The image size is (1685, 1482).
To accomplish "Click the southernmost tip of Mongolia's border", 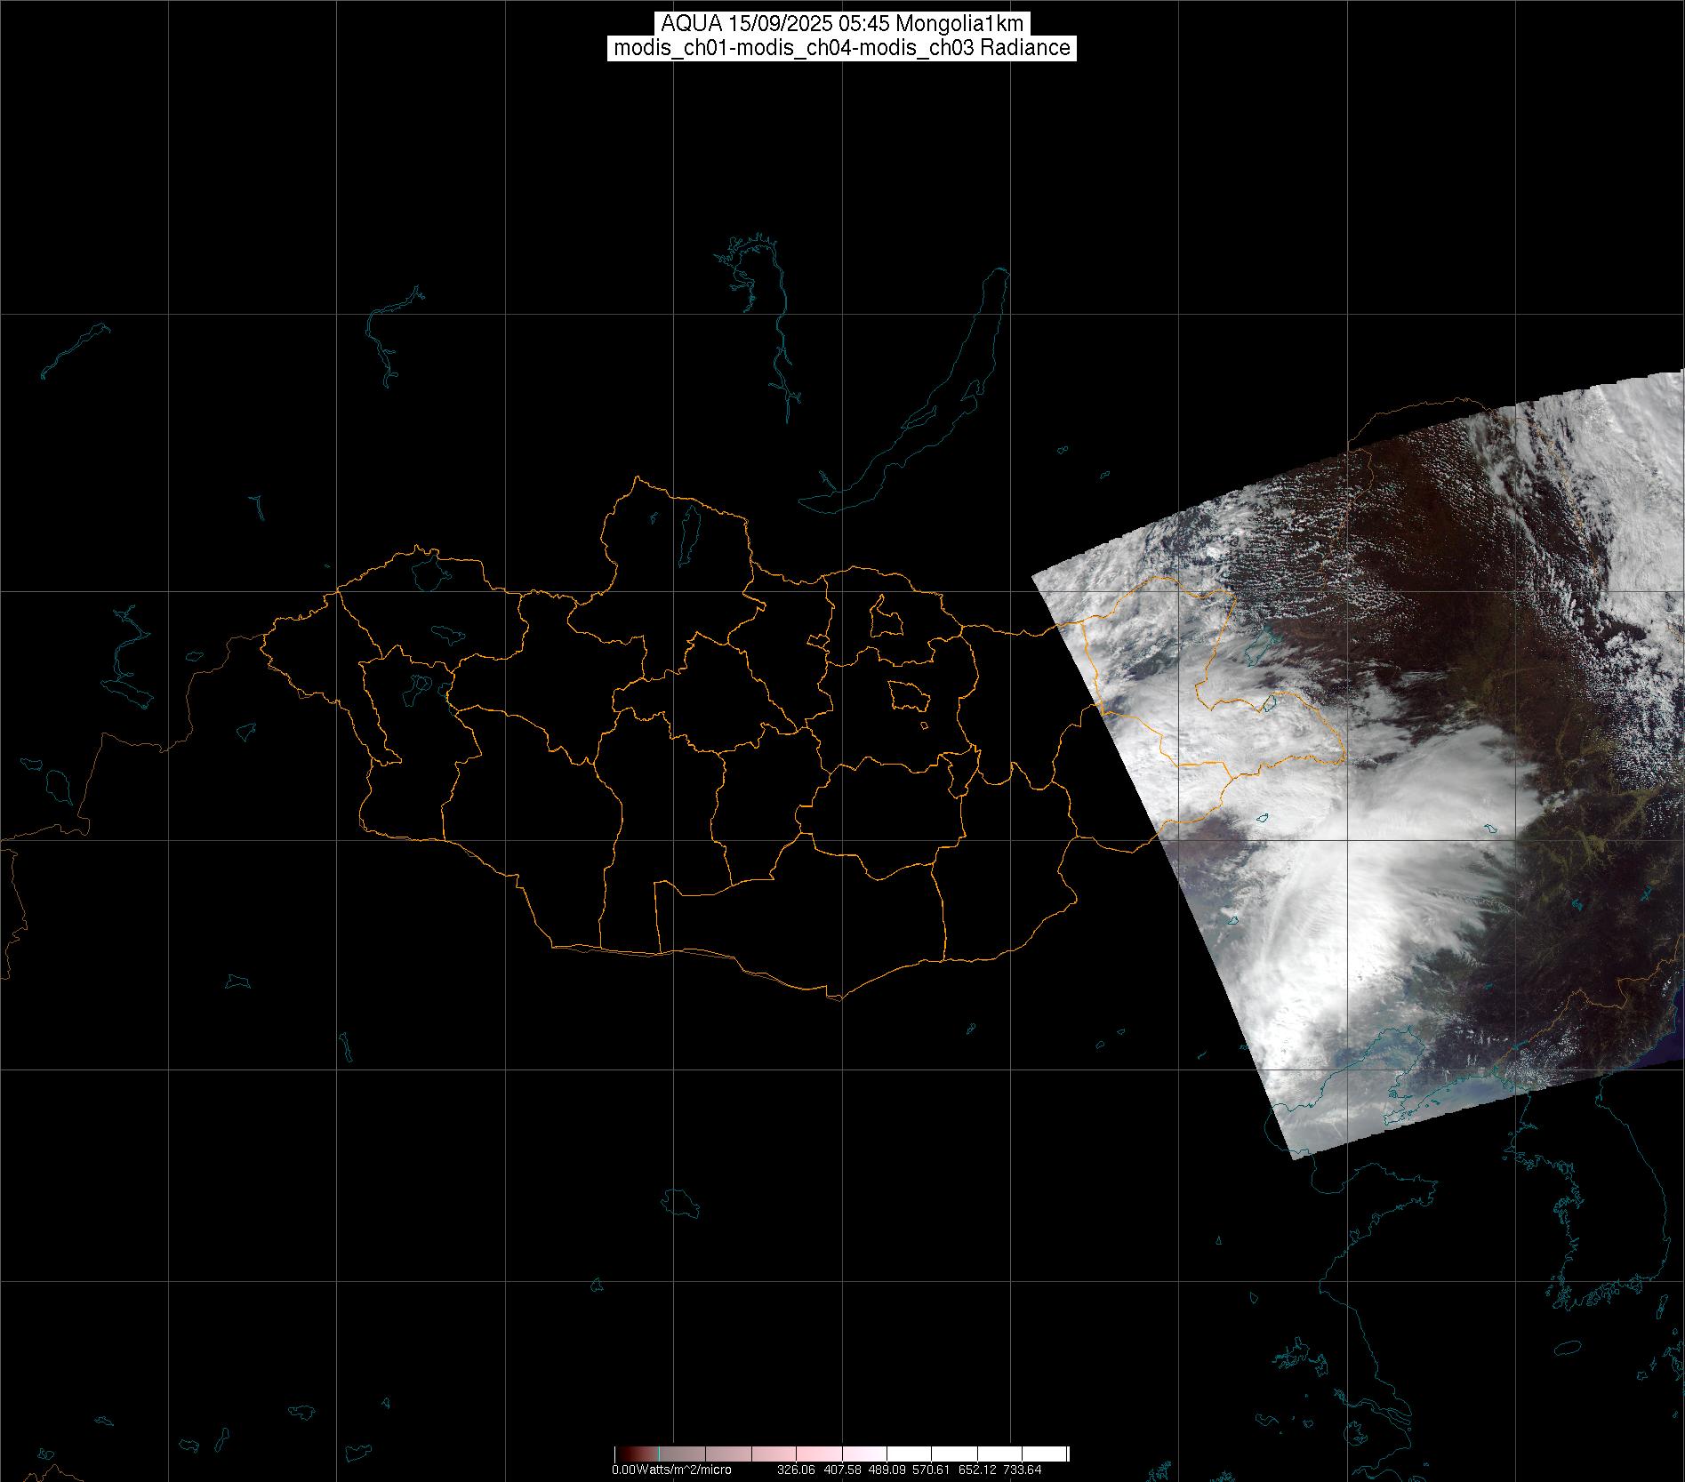I will tap(836, 997).
